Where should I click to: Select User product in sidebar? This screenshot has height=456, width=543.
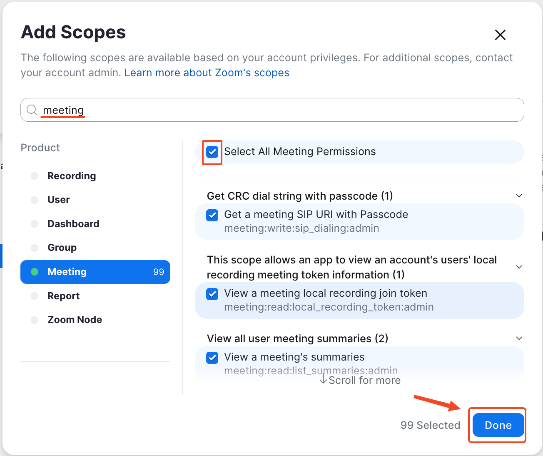click(95, 200)
